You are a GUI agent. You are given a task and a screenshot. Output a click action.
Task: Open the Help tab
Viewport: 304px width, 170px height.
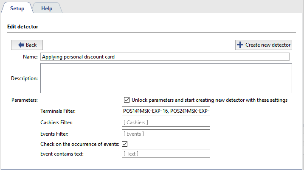tap(47, 8)
